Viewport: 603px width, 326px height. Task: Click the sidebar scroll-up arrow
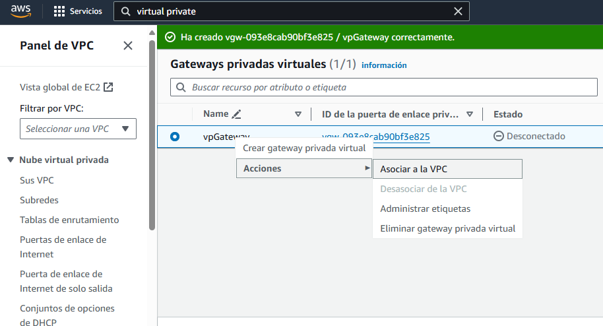click(x=152, y=33)
